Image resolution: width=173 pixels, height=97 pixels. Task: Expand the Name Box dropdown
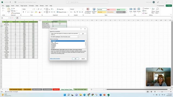tap(9, 18)
